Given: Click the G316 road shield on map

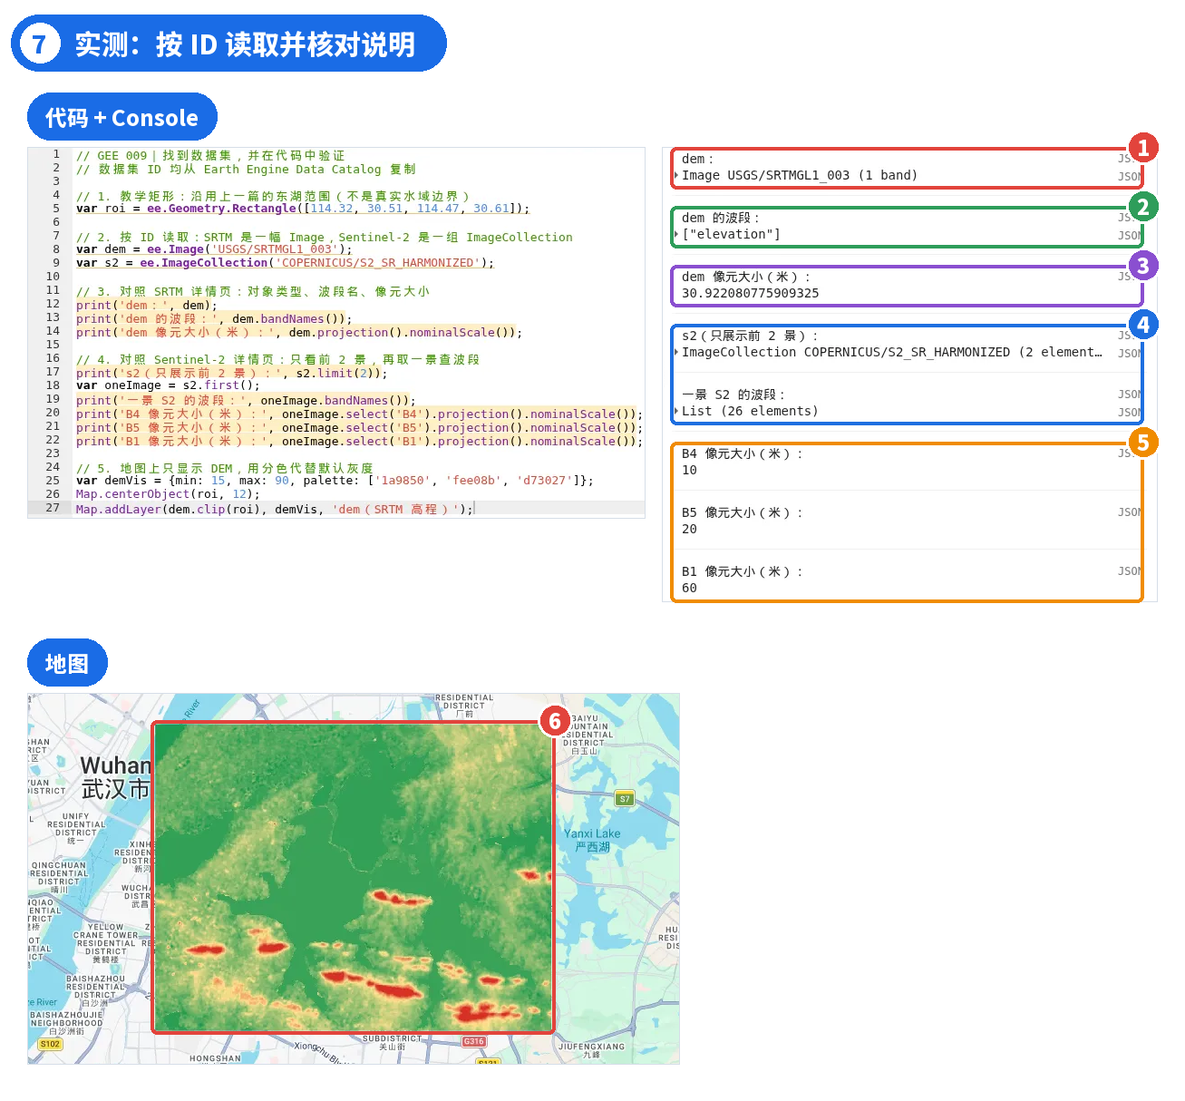Looking at the screenshot, I should (474, 1041).
